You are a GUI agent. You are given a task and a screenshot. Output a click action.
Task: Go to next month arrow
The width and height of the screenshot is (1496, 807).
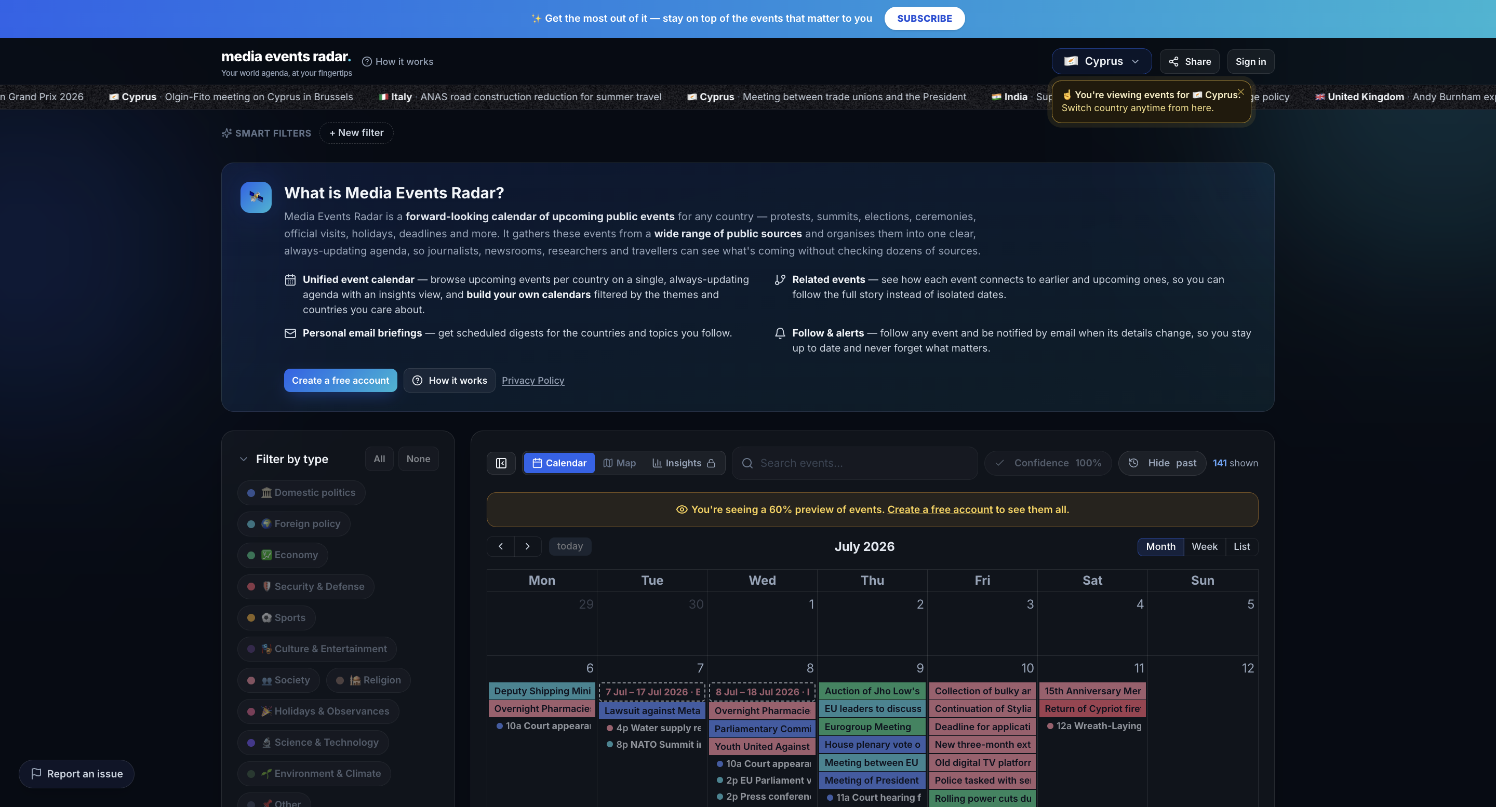[x=527, y=546]
